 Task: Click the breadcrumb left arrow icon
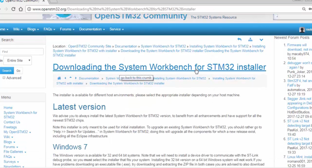(x=65, y=78)
